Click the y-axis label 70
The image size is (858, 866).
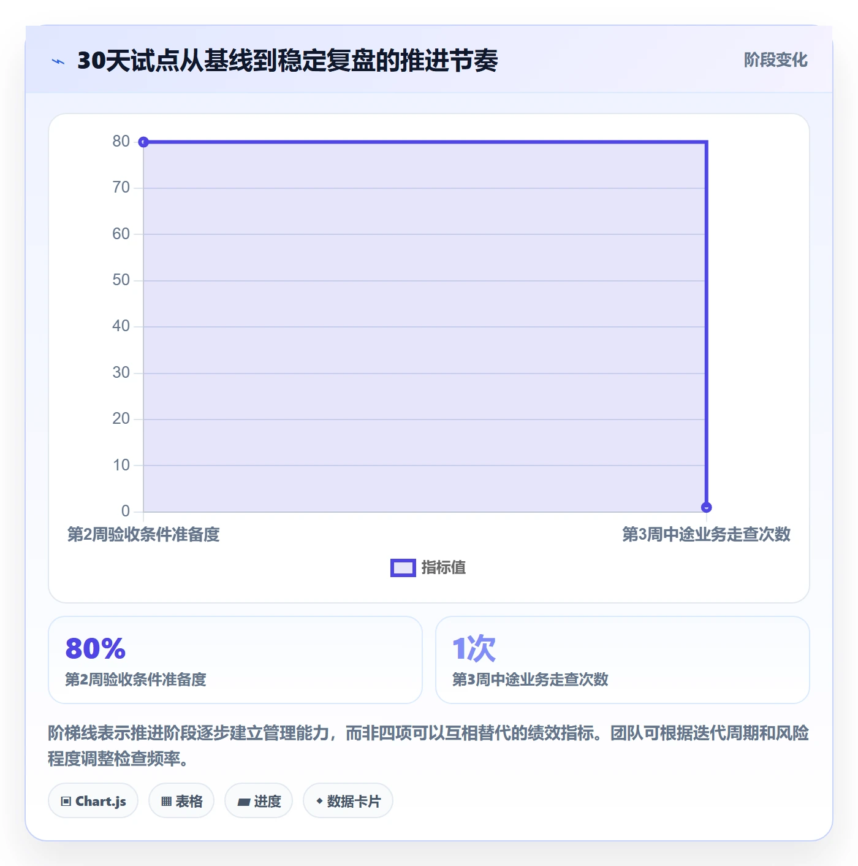pyautogui.click(x=121, y=188)
